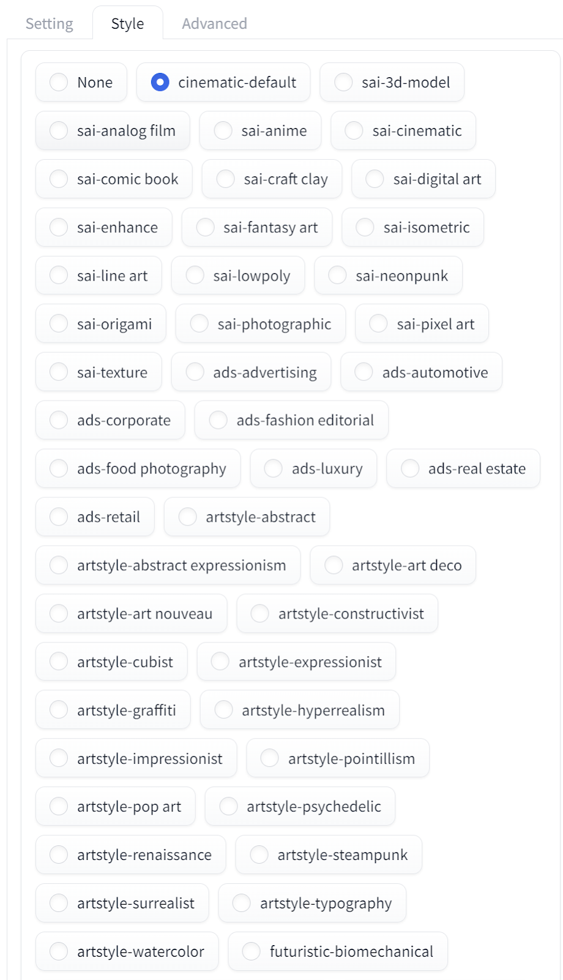Screen dimensions: 563x980
Task: Select the None style option
Action: click(x=59, y=82)
